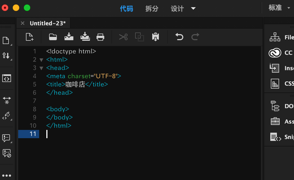The height and width of the screenshot is (180, 294).
Task: Open the DOM panel
Action: click(282, 106)
